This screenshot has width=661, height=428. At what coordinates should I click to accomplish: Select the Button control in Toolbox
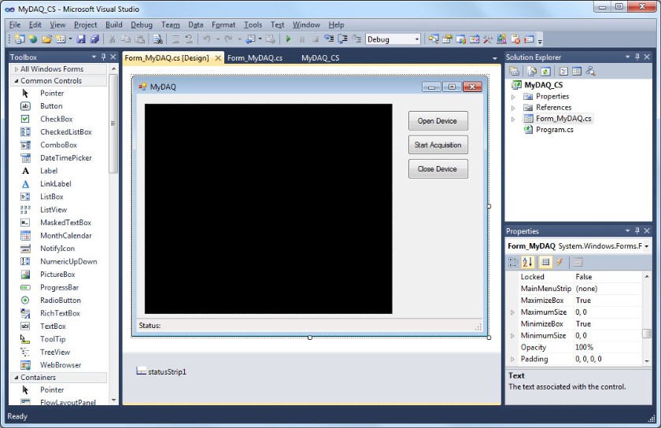(x=51, y=106)
